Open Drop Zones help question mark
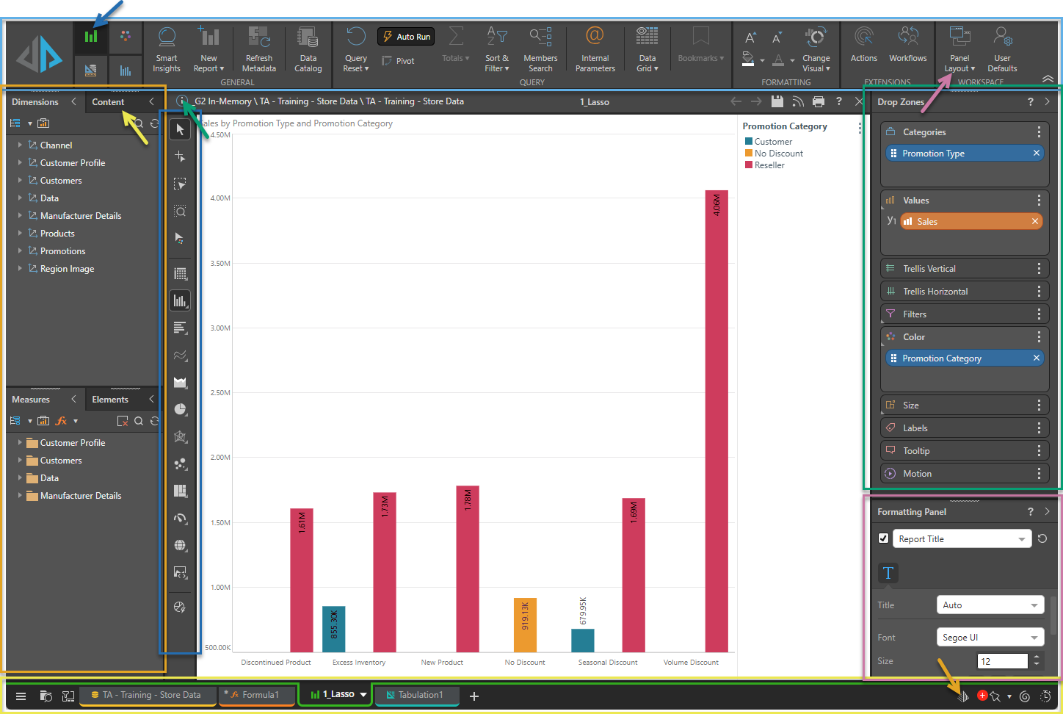This screenshot has width=1063, height=714. point(1030,102)
